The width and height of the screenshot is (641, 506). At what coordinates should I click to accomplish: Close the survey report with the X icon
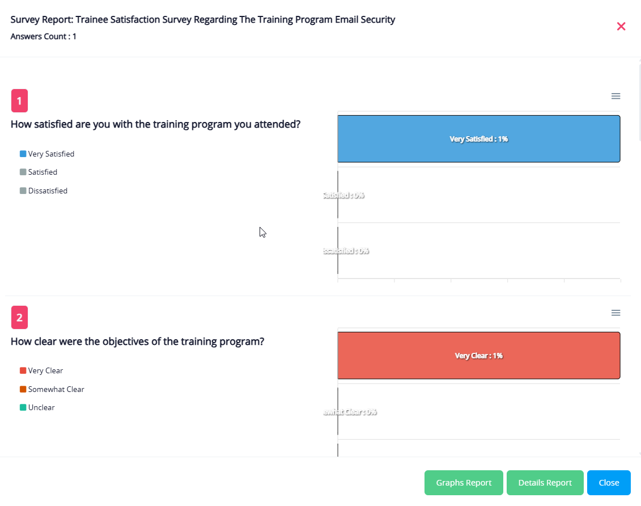(621, 26)
